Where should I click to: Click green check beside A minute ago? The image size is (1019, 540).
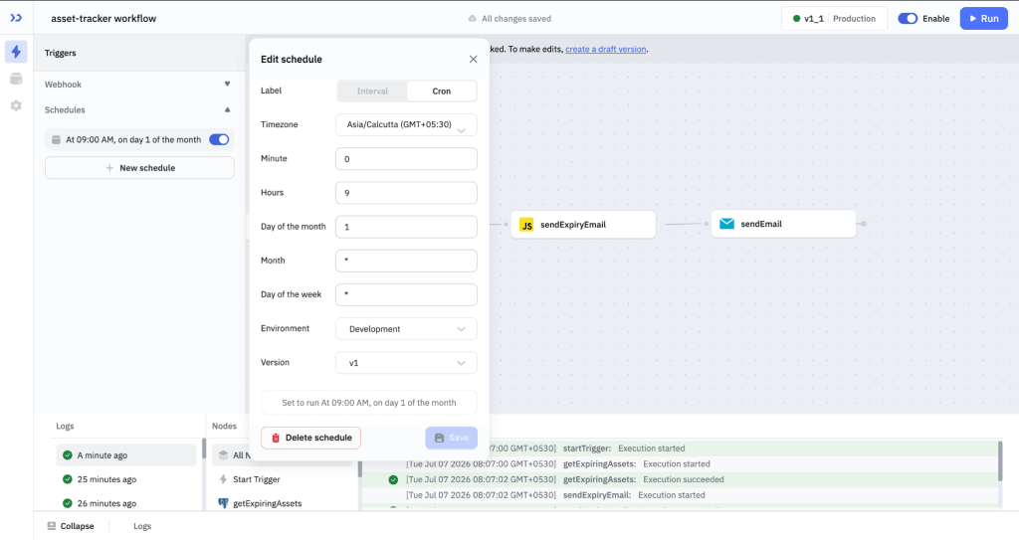[67, 455]
